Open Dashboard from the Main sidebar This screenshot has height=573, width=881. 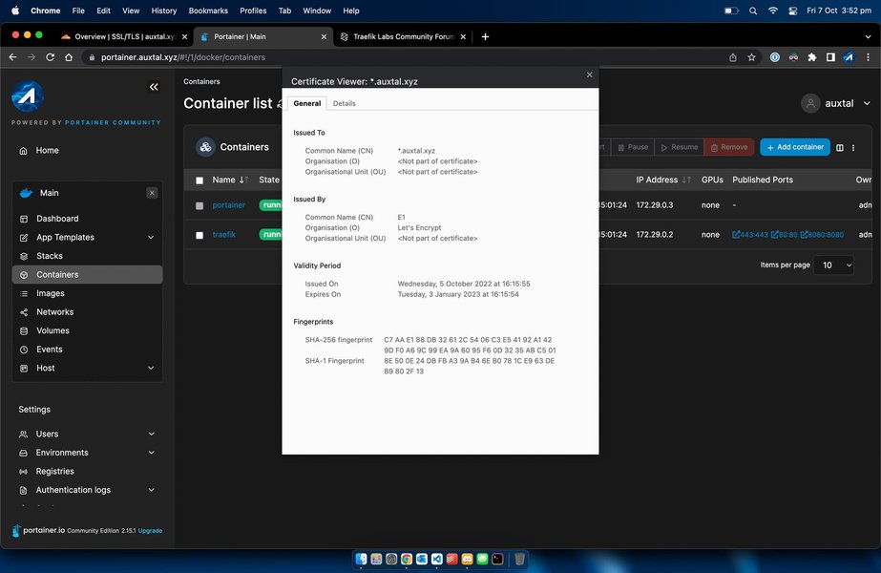(59, 218)
